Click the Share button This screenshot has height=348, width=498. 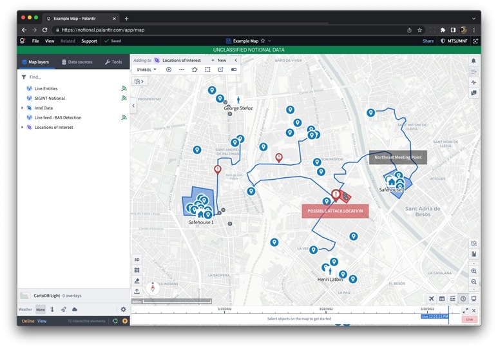tap(428, 41)
